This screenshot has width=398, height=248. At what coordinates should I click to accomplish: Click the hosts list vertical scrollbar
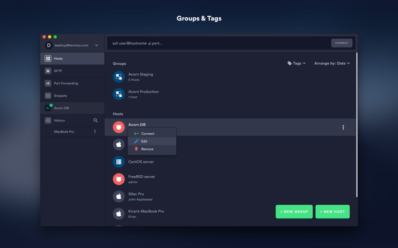(x=357, y=125)
